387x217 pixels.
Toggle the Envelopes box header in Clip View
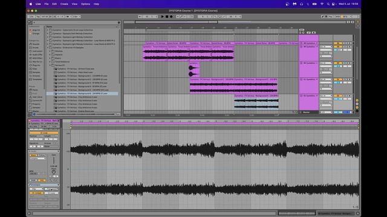point(44,185)
